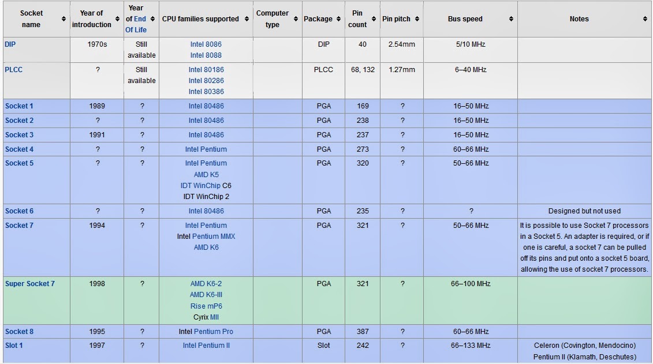Viewport: 653px width, 364px height.
Task: Follow the Pentium MMX link
Action: (x=214, y=237)
